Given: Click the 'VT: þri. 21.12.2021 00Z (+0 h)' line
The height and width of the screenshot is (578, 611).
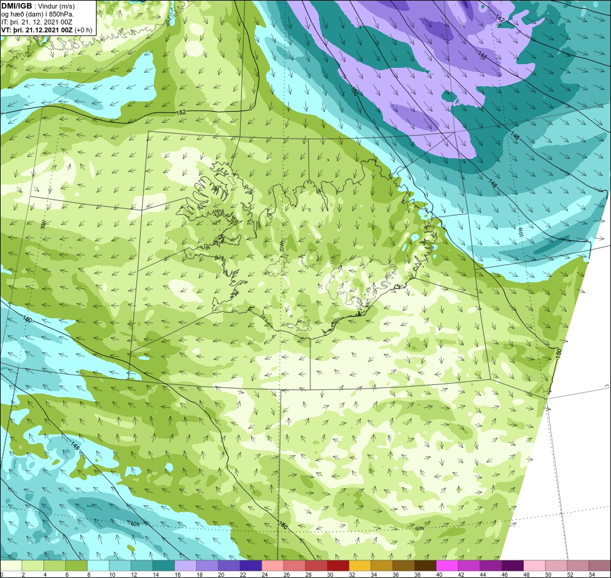Looking at the screenshot, I should click(47, 30).
